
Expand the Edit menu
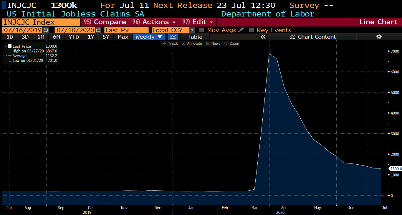tap(198, 22)
